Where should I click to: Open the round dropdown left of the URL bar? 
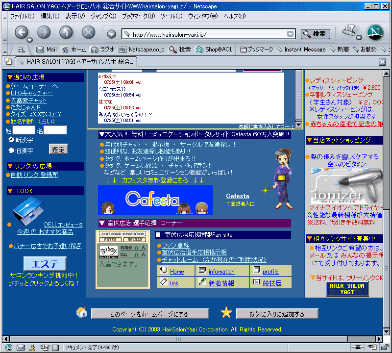112,34
